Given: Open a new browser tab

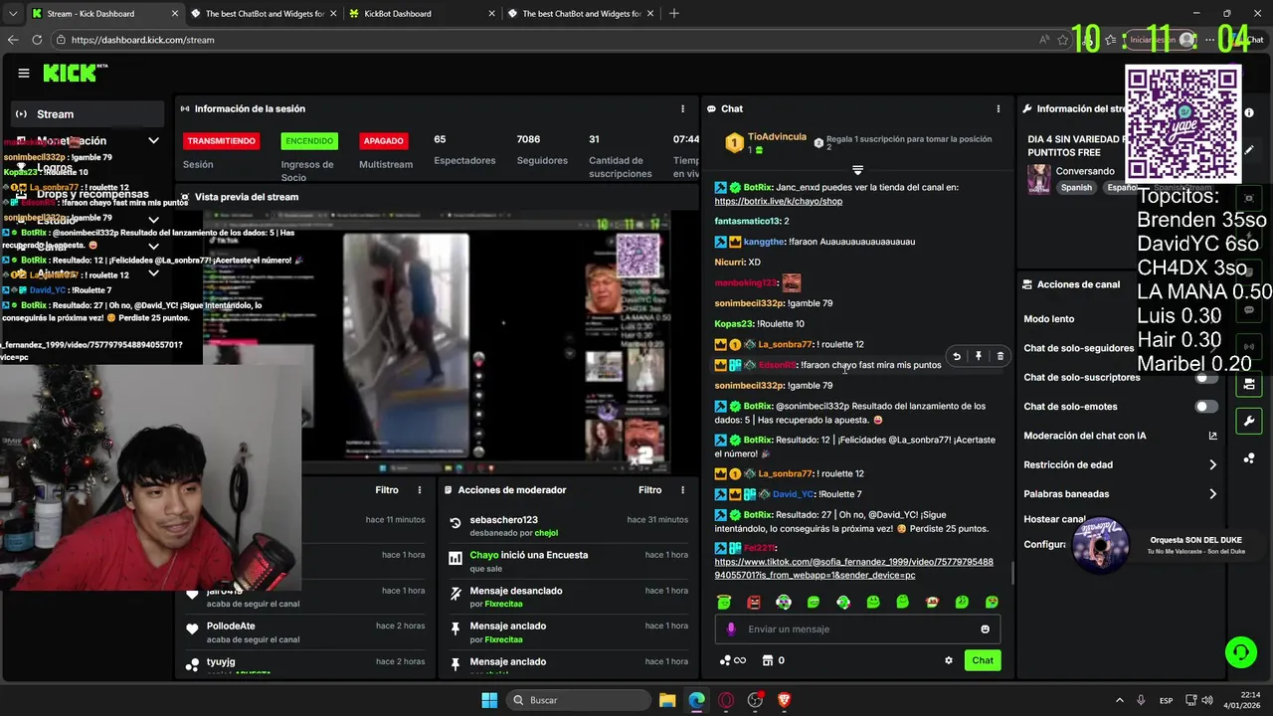Looking at the screenshot, I should coord(674,14).
